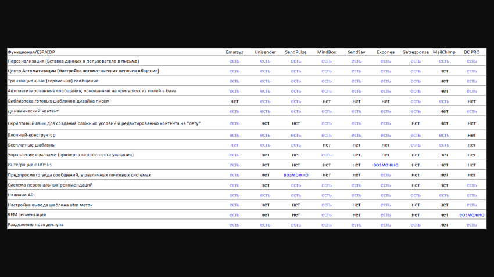Viewport: 494px width, 277px height.
Task: Click 'есть' for Exponea Центр Автоматизации
Action: click(x=386, y=71)
